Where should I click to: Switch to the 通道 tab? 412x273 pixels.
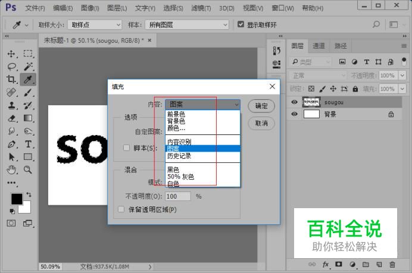[319, 46]
